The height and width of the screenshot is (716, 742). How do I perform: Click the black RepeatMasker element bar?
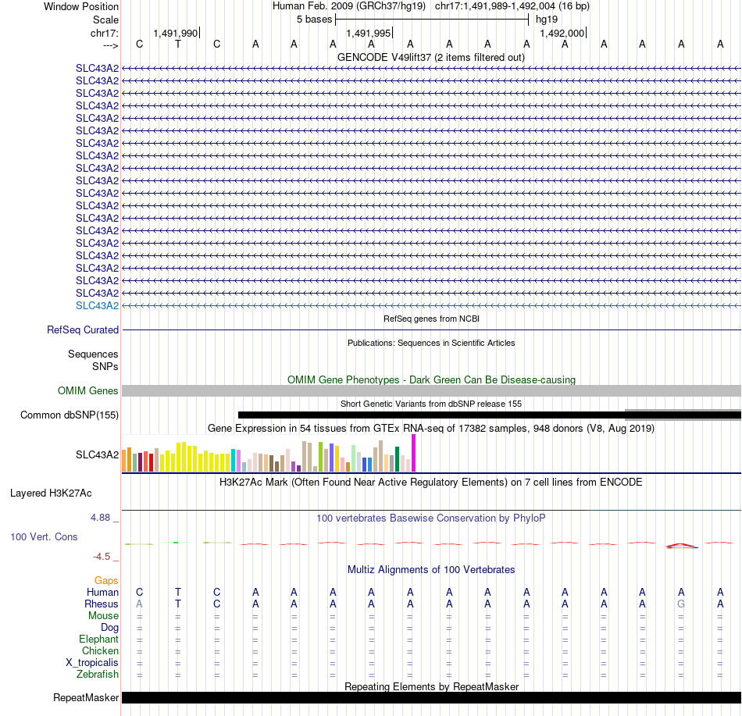tap(431, 697)
